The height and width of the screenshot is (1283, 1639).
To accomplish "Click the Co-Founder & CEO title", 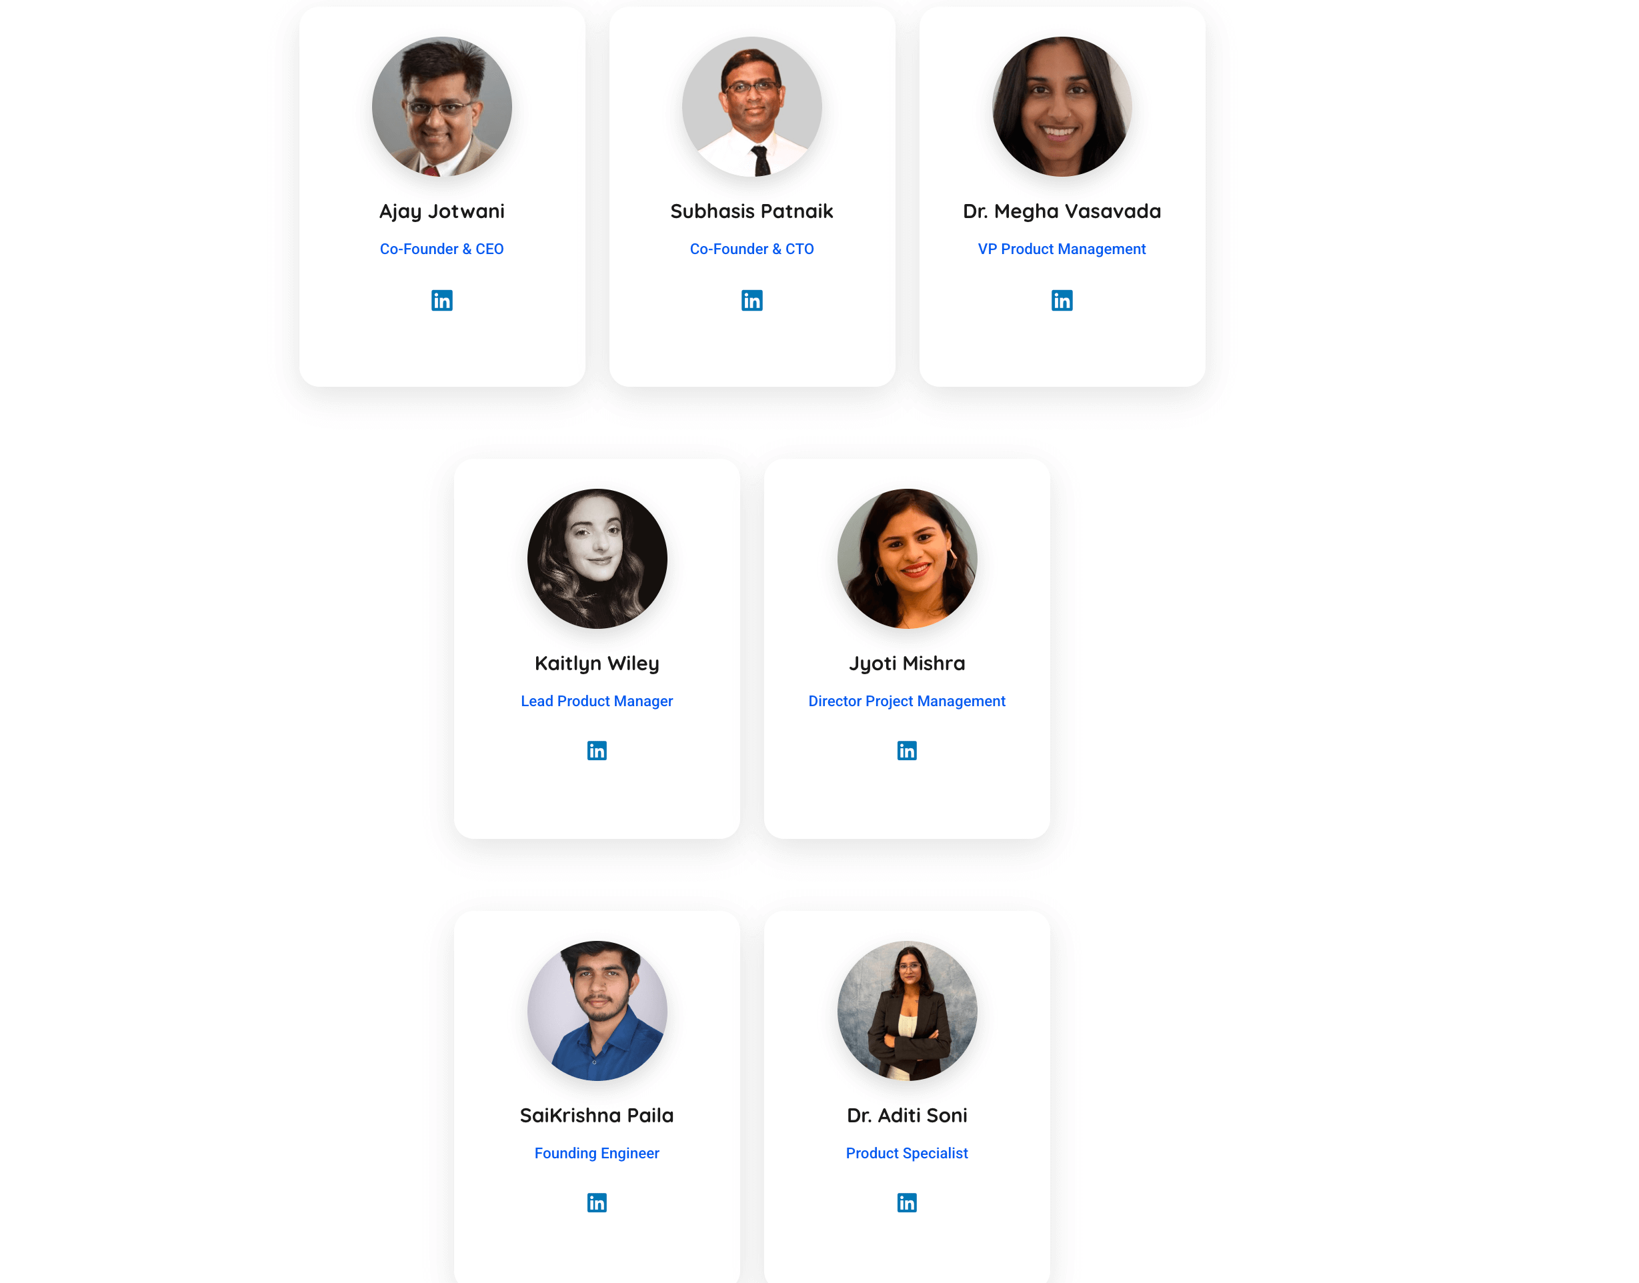I will 441,249.
